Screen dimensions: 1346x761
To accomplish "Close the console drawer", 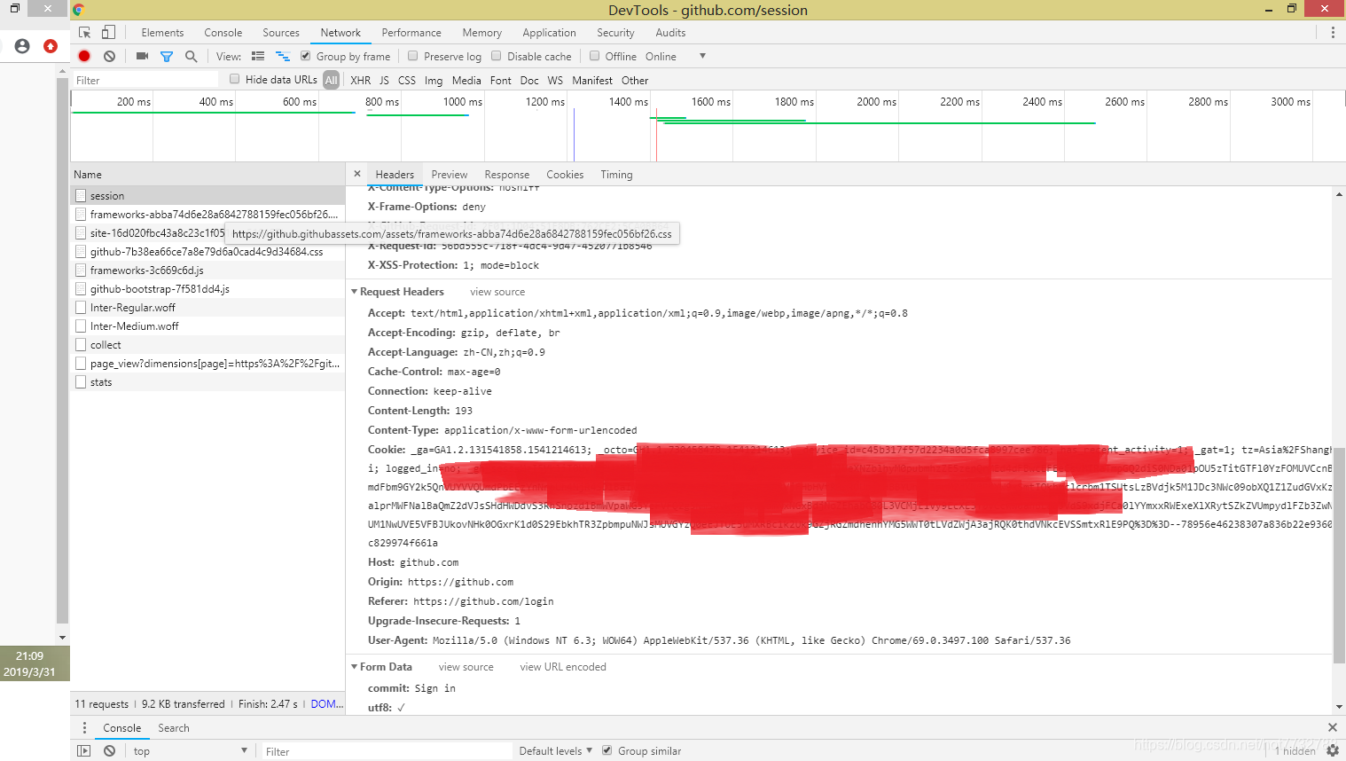I will point(1332,727).
